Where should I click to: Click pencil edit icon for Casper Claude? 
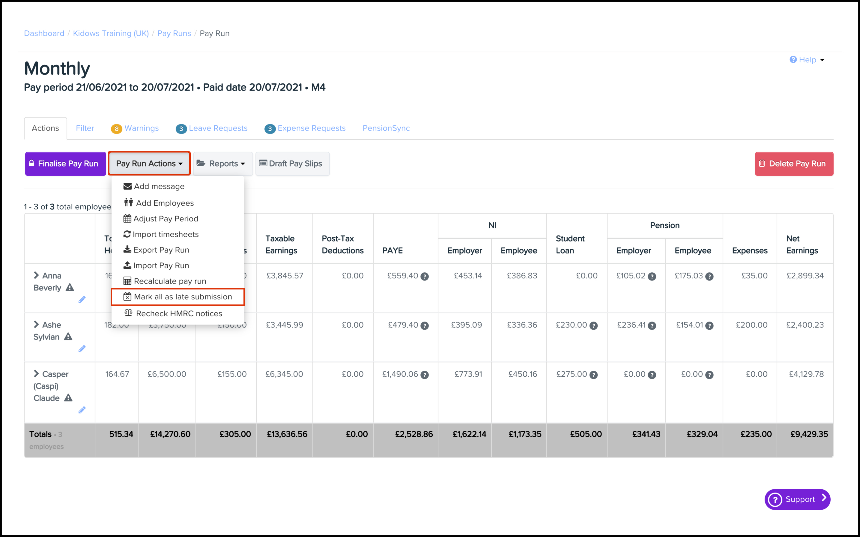(x=82, y=410)
